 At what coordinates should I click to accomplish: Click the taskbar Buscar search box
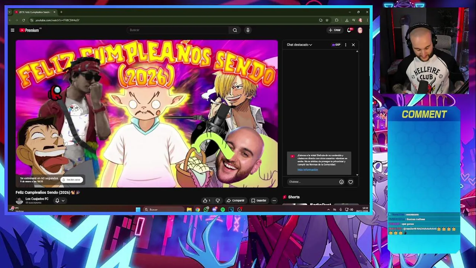tap(164, 210)
